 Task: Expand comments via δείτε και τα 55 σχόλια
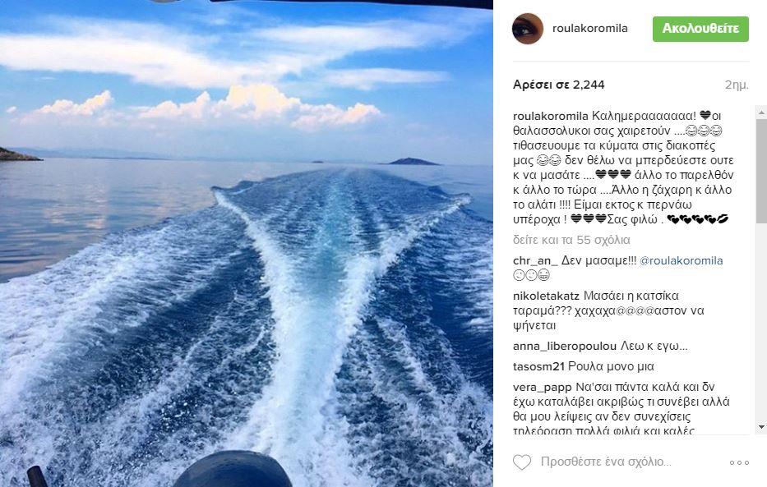(571, 240)
